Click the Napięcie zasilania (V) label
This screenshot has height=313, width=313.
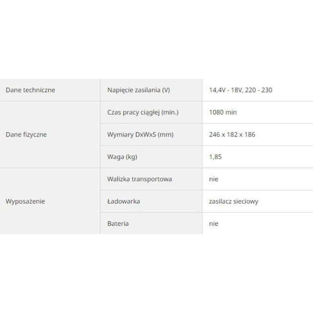pos(139,90)
